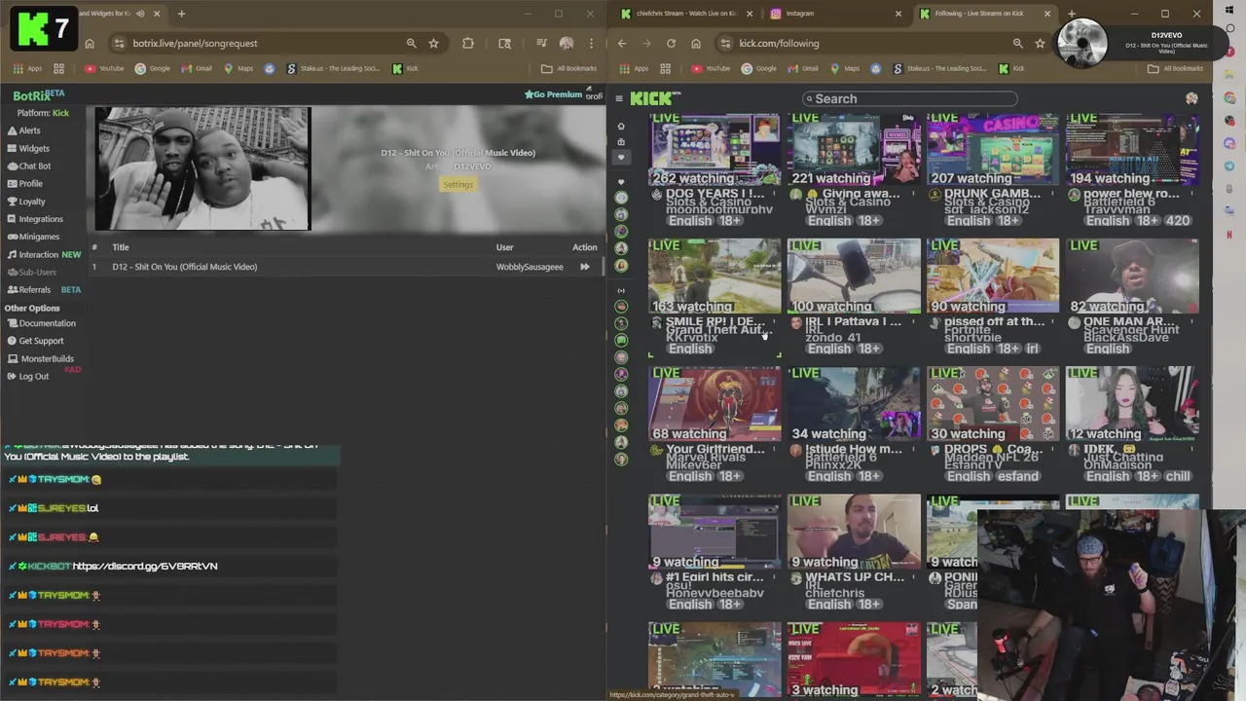Open Profile in BotRix sidebar

click(24, 183)
